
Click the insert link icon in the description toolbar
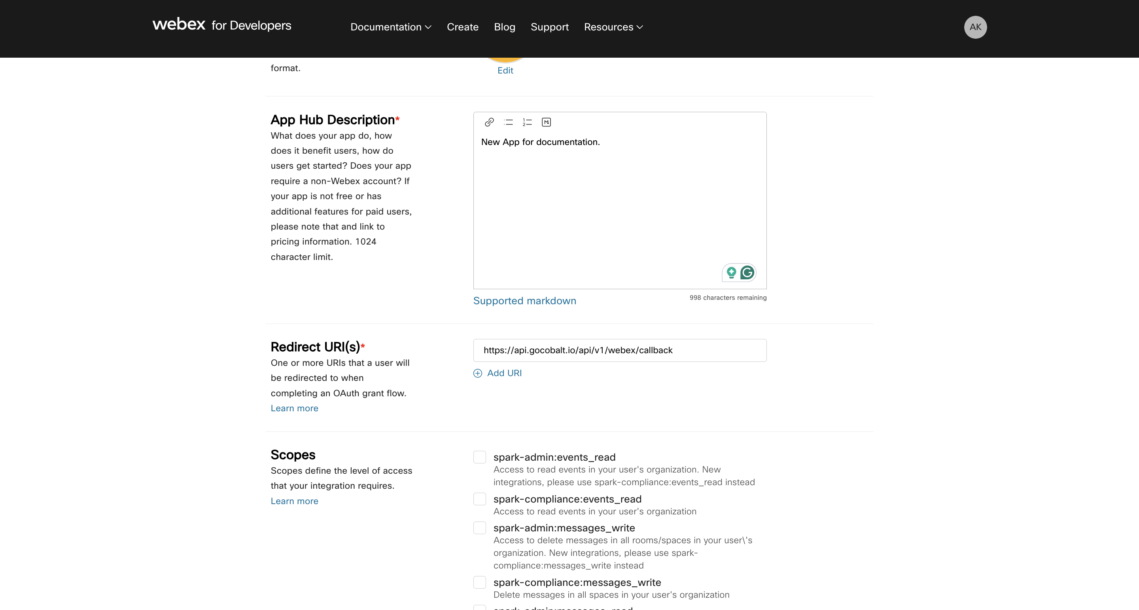click(x=490, y=122)
